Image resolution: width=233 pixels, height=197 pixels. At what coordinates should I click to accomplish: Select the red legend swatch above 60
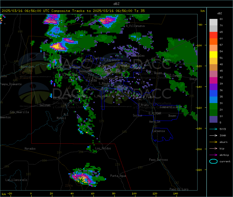point(213,35)
